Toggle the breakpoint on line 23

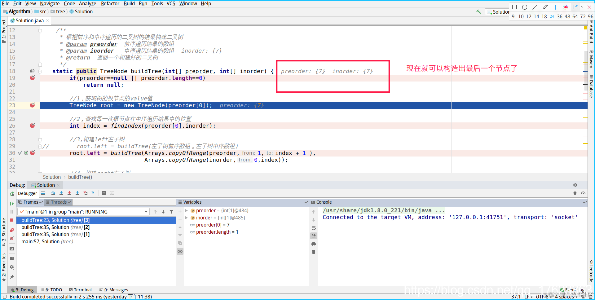(32, 105)
